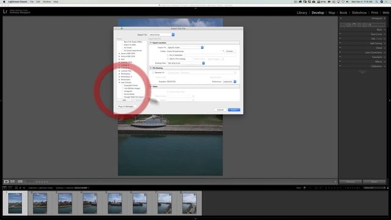Screen dimensions: 391x220
Task: Open the Plug-in Manager
Action: (126, 106)
